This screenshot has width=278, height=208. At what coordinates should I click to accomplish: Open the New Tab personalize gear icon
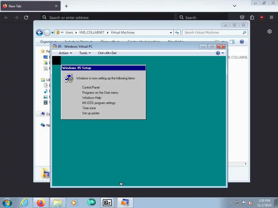(270, 31)
